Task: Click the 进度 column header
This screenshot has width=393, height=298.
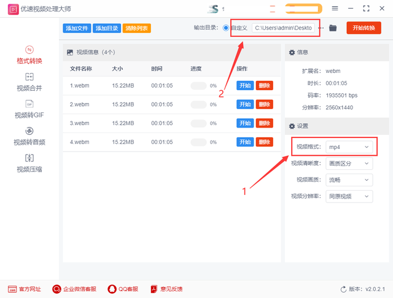Action: (x=196, y=69)
